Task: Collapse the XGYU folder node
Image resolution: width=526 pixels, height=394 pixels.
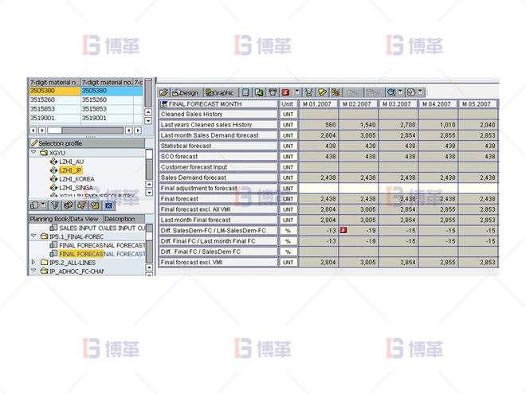Action: pos(33,152)
